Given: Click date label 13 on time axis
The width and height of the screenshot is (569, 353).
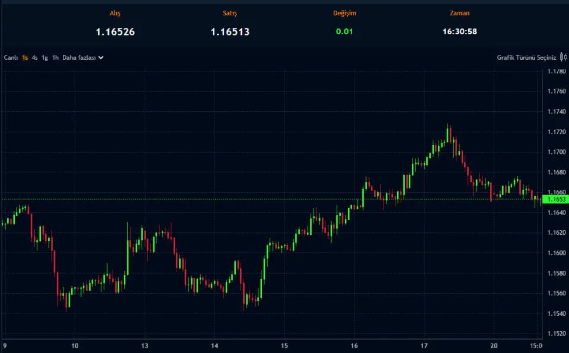Looking at the screenshot, I should tap(144, 345).
